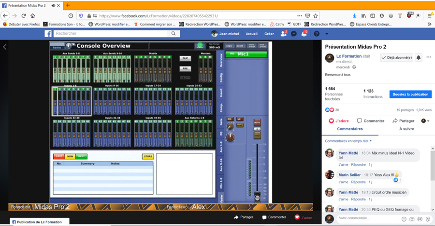Screen dimensions: 435x226
Task: Open the Messenger icon
Action: (294, 34)
